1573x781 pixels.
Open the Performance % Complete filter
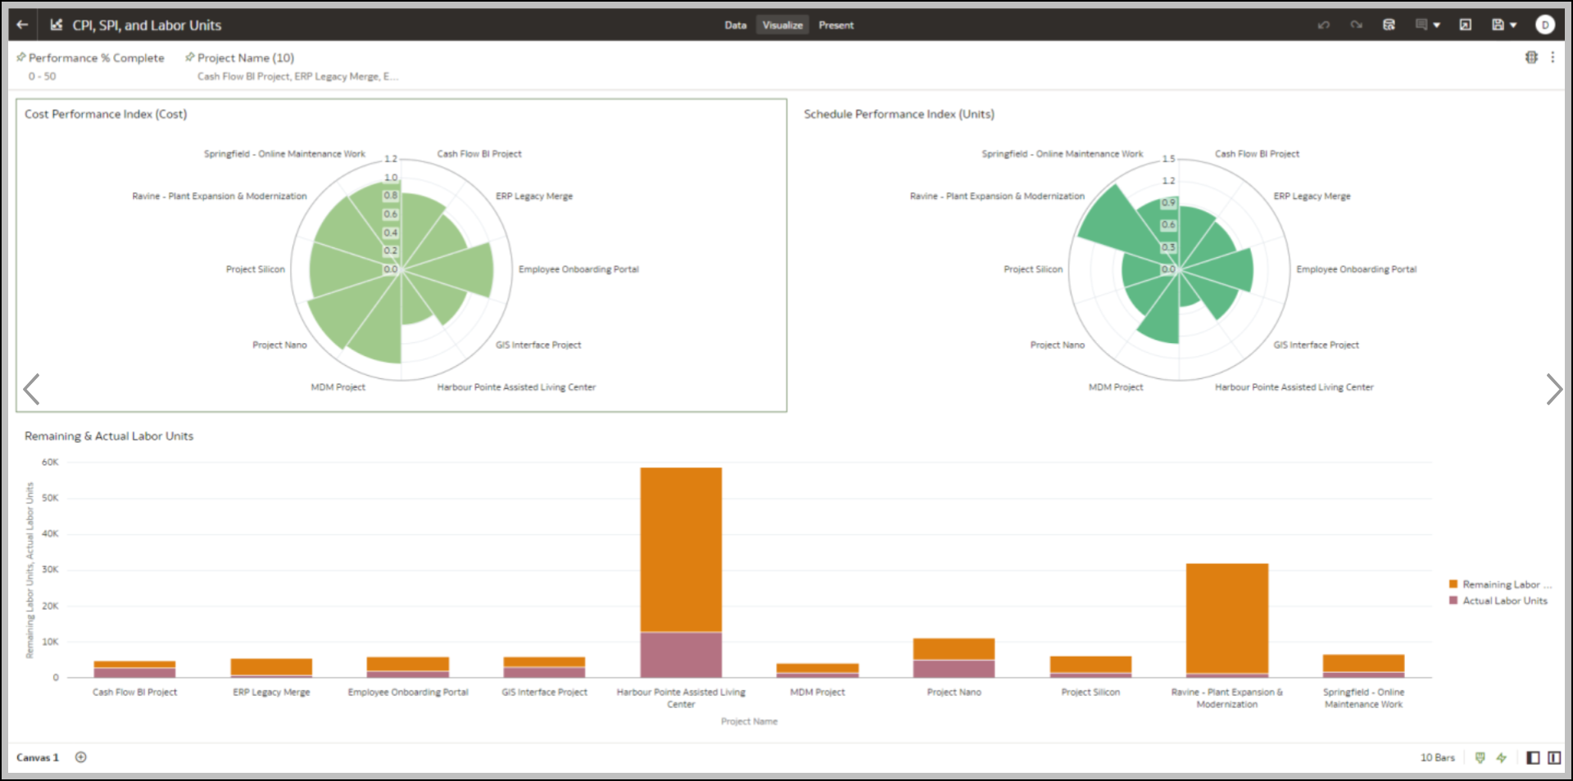[97, 58]
